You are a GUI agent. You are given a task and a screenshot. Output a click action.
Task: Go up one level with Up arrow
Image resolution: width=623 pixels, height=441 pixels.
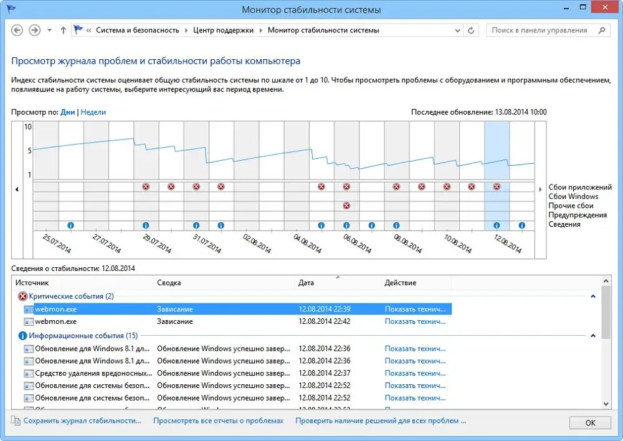pyautogui.click(x=63, y=30)
